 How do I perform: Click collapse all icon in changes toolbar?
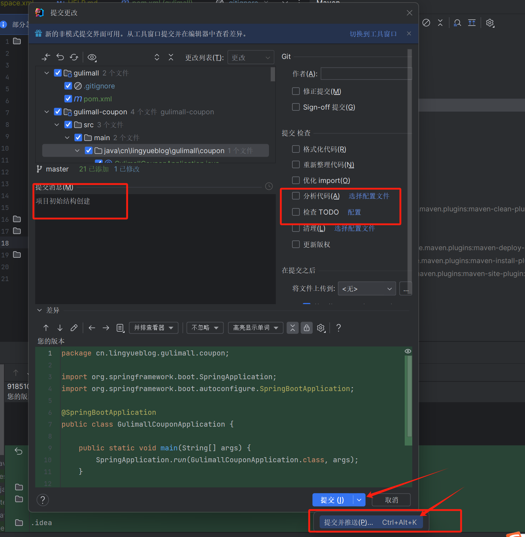click(x=171, y=57)
